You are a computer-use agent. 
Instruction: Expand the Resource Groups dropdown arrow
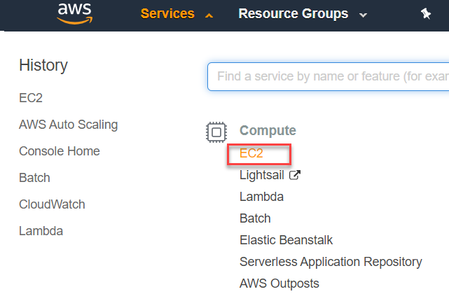coord(363,15)
